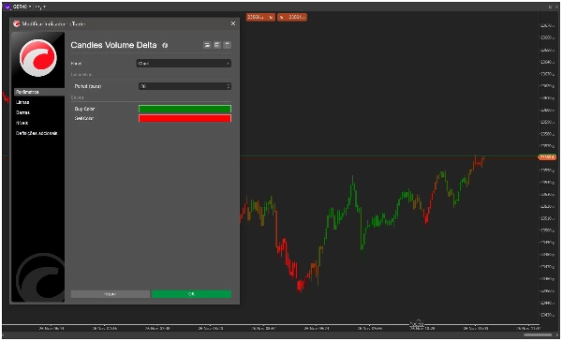Click the delete preset trash icon

(227, 45)
